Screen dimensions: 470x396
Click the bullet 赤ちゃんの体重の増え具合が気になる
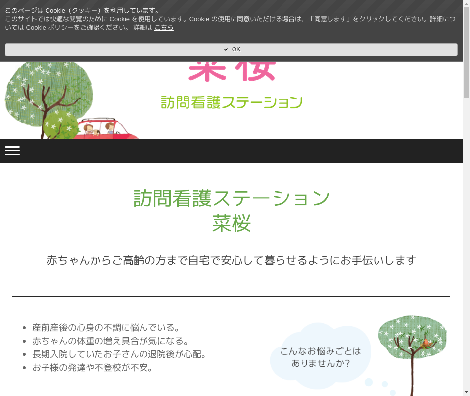point(111,341)
